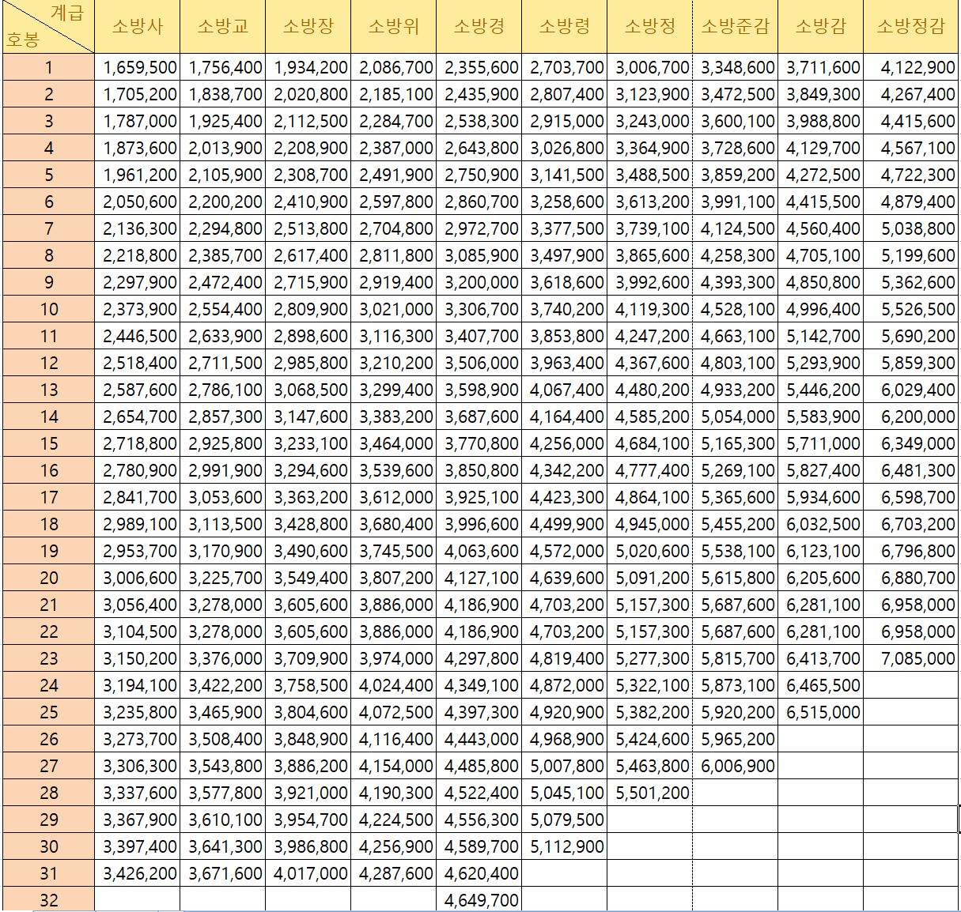Viewport: 961px width, 912px height.
Task: Click the cell with value 5,965,200
Action: 736,739
